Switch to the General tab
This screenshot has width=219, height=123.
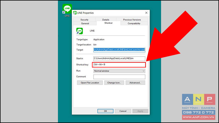pyautogui.click(x=85, y=24)
